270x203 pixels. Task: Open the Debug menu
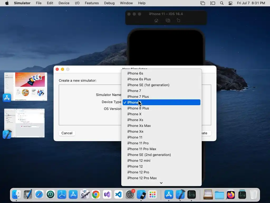click(109, 3)
